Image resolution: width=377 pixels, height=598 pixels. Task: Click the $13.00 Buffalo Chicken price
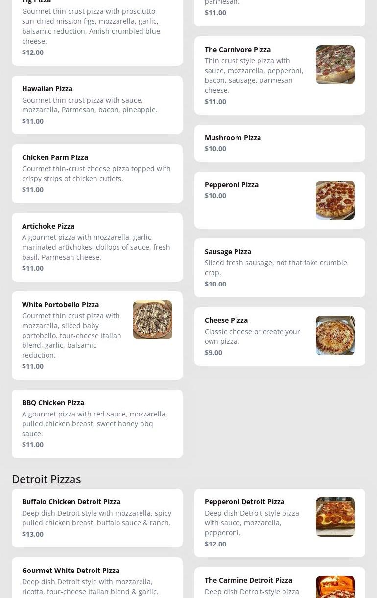click(x=33, y=534)
